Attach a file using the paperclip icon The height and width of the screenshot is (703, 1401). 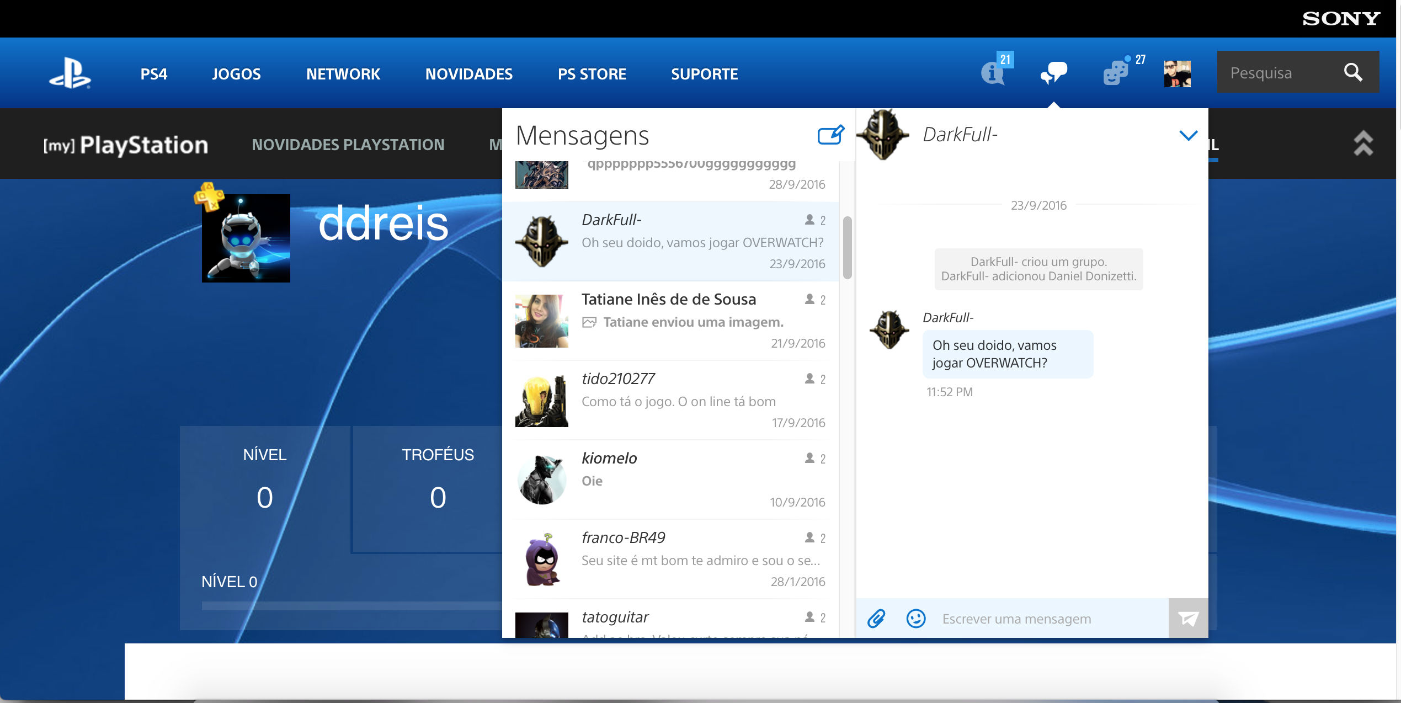pos(877,619)
